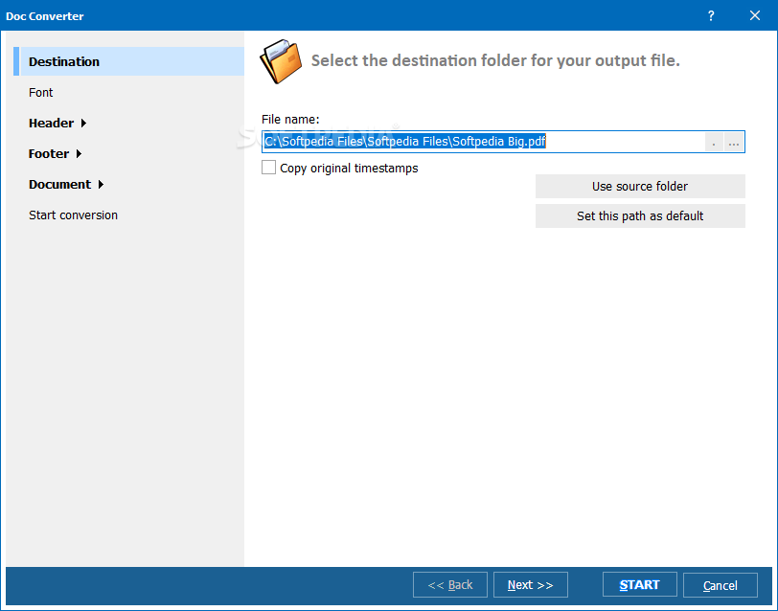Image resolution: width=778 pixels, height=611 pixels.
Task: Expand the Header submenu arrow
Action: (x=83, y=123)
